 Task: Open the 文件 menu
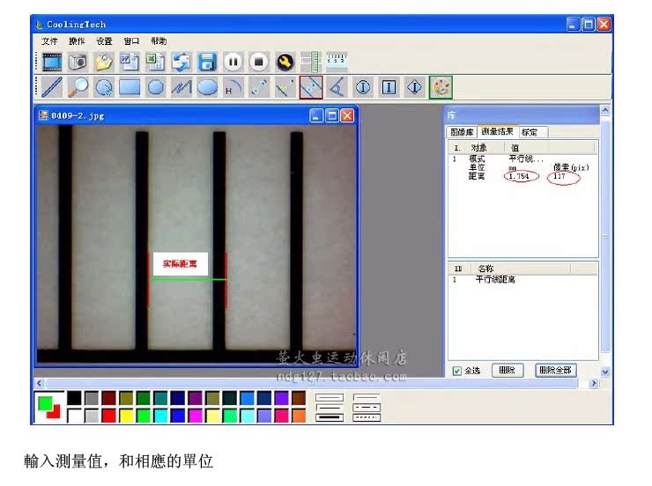(49, 40)
